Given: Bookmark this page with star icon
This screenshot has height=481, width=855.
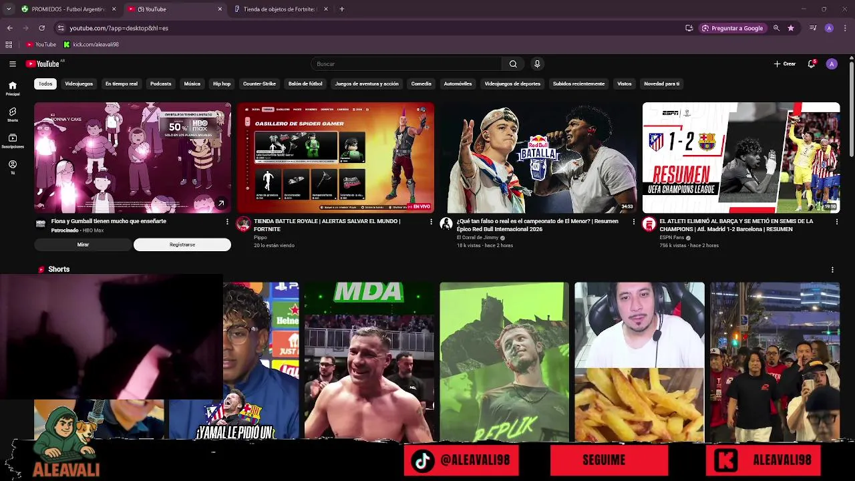Looking at the screenshot, I should click(x=791, y=28).
